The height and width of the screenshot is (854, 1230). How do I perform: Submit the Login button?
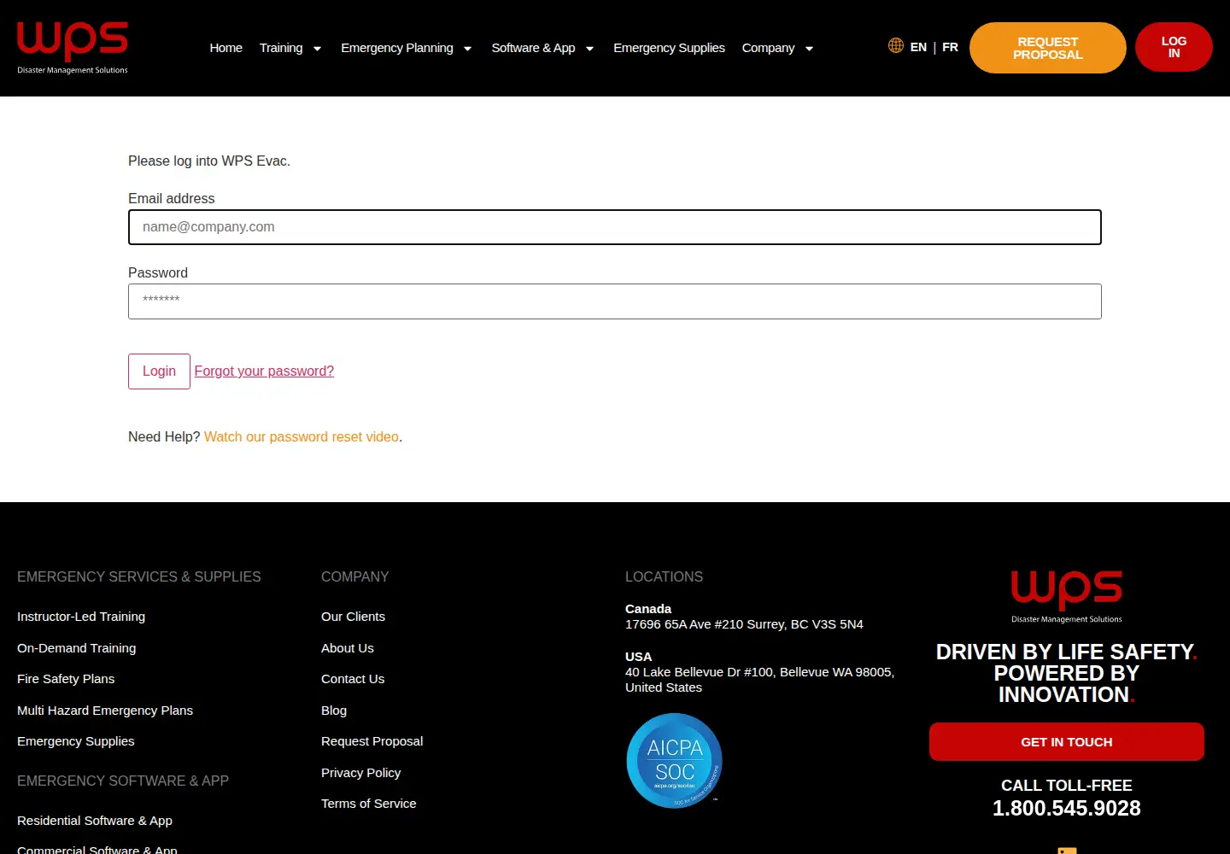[159, 371]
